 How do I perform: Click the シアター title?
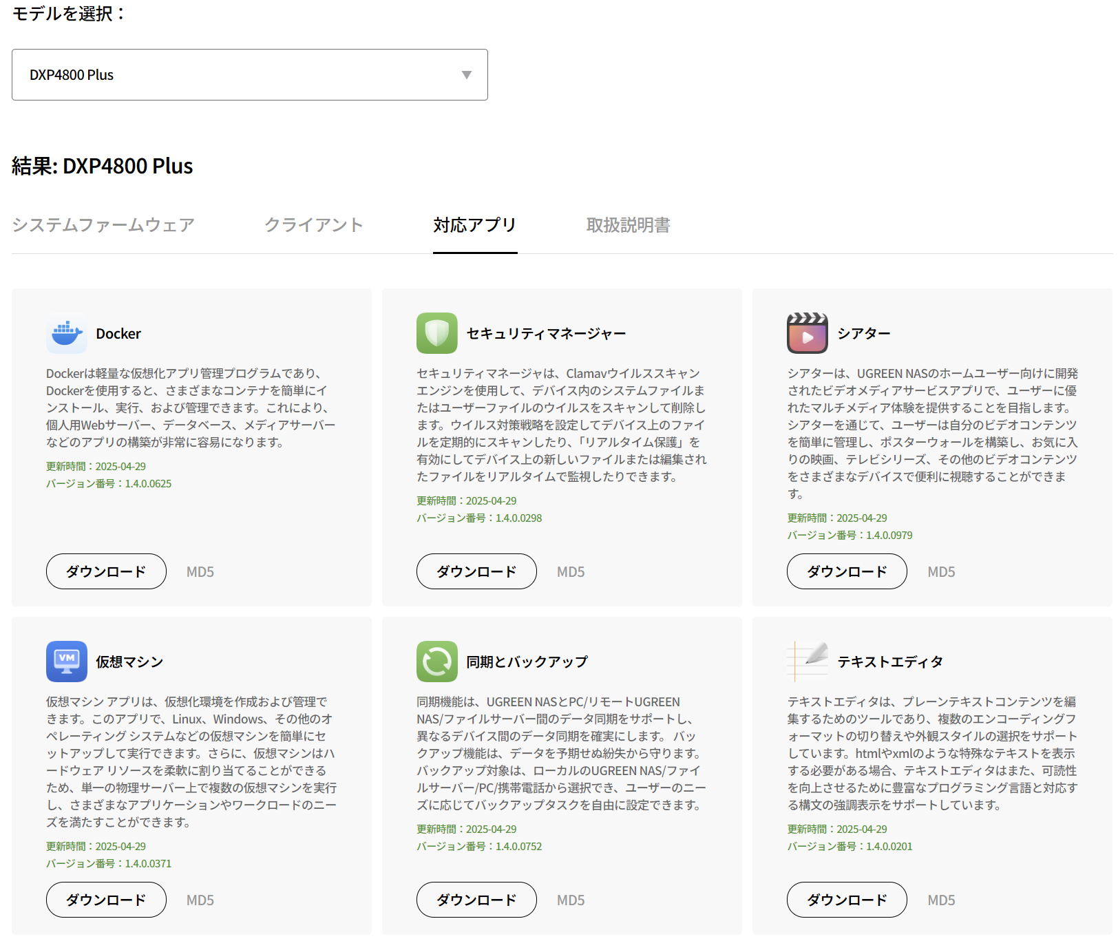864,334
